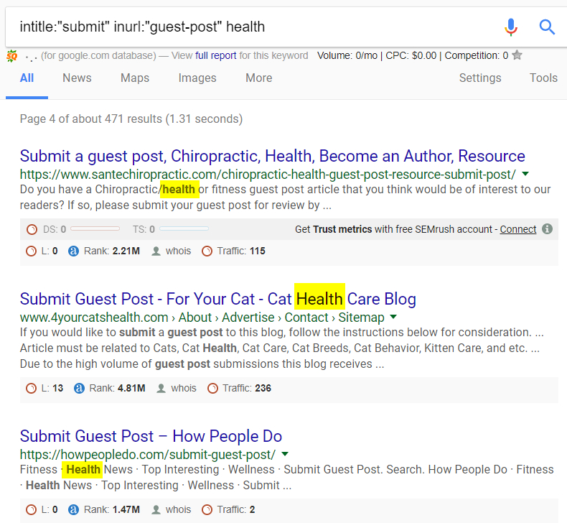This screenshot has height=523, width=567.
Task: Click the whois person icon for howpeopledo
Action: pos(156,510)
